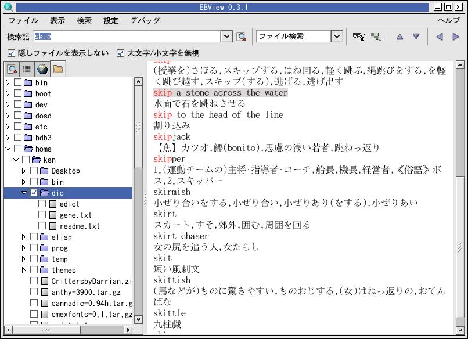Toggle the ignore case checkbox (大文字/小文字を無視)

pos(121,53)
